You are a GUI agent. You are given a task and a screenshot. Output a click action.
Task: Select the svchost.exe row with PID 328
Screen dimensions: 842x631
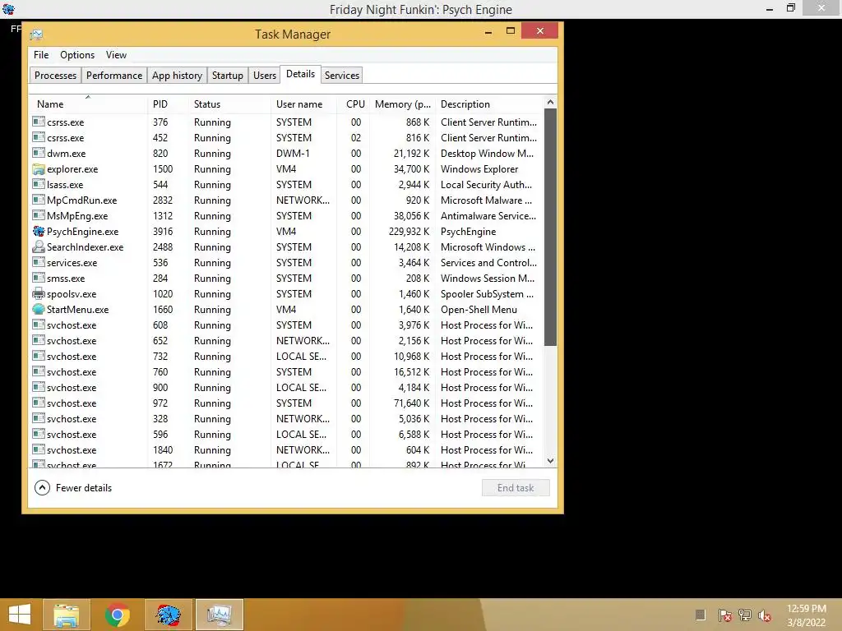[x=286, y=418]
